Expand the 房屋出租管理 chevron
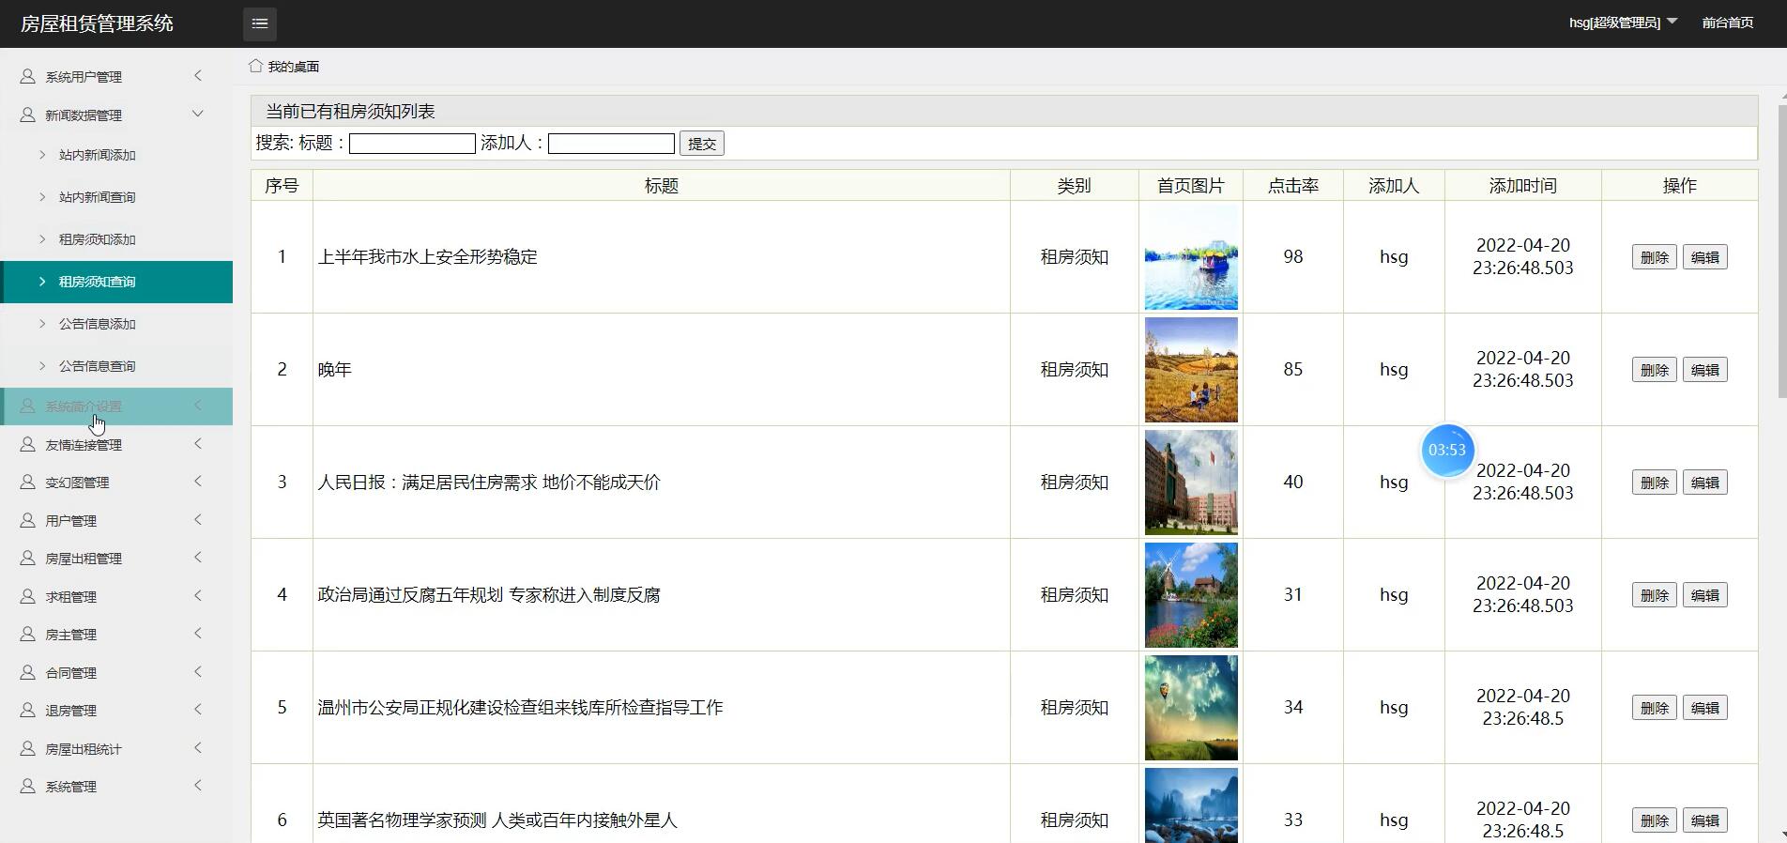 click(x=198, y=557)
